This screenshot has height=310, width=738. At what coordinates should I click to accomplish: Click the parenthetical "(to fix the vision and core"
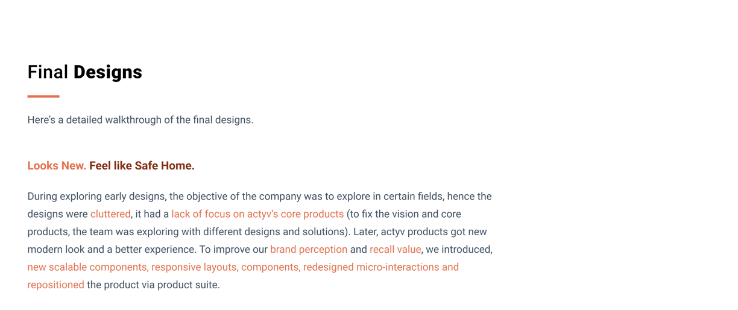404,214
